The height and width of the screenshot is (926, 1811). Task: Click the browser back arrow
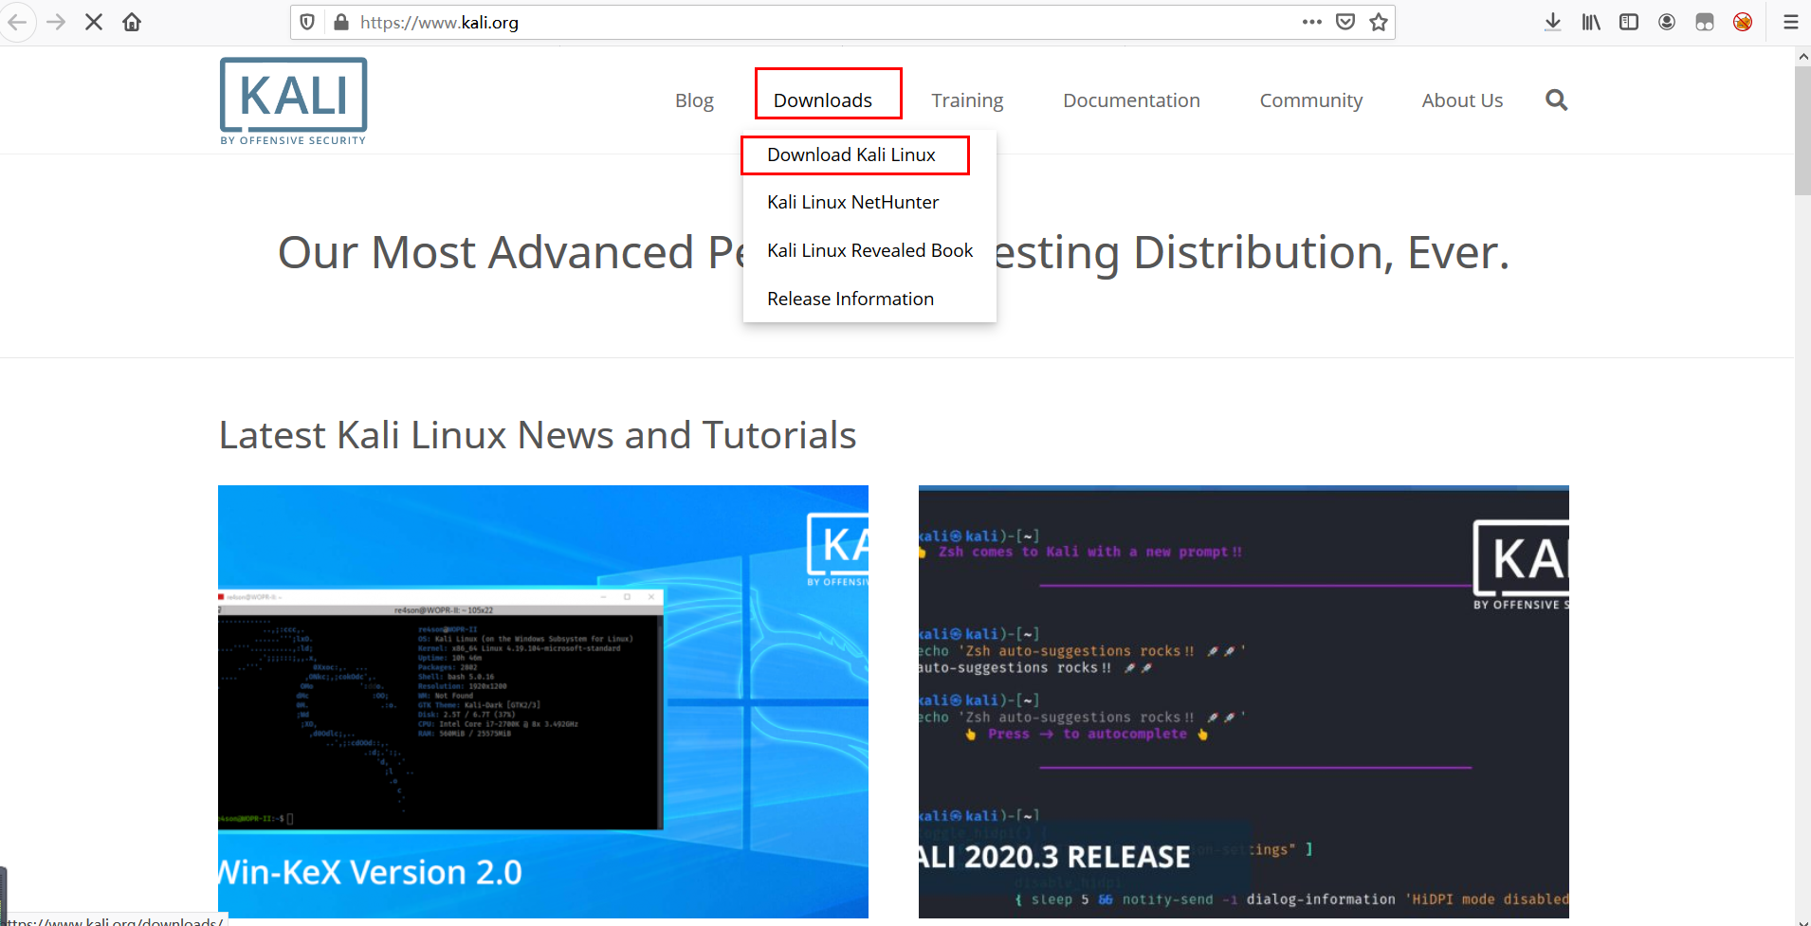16,22
